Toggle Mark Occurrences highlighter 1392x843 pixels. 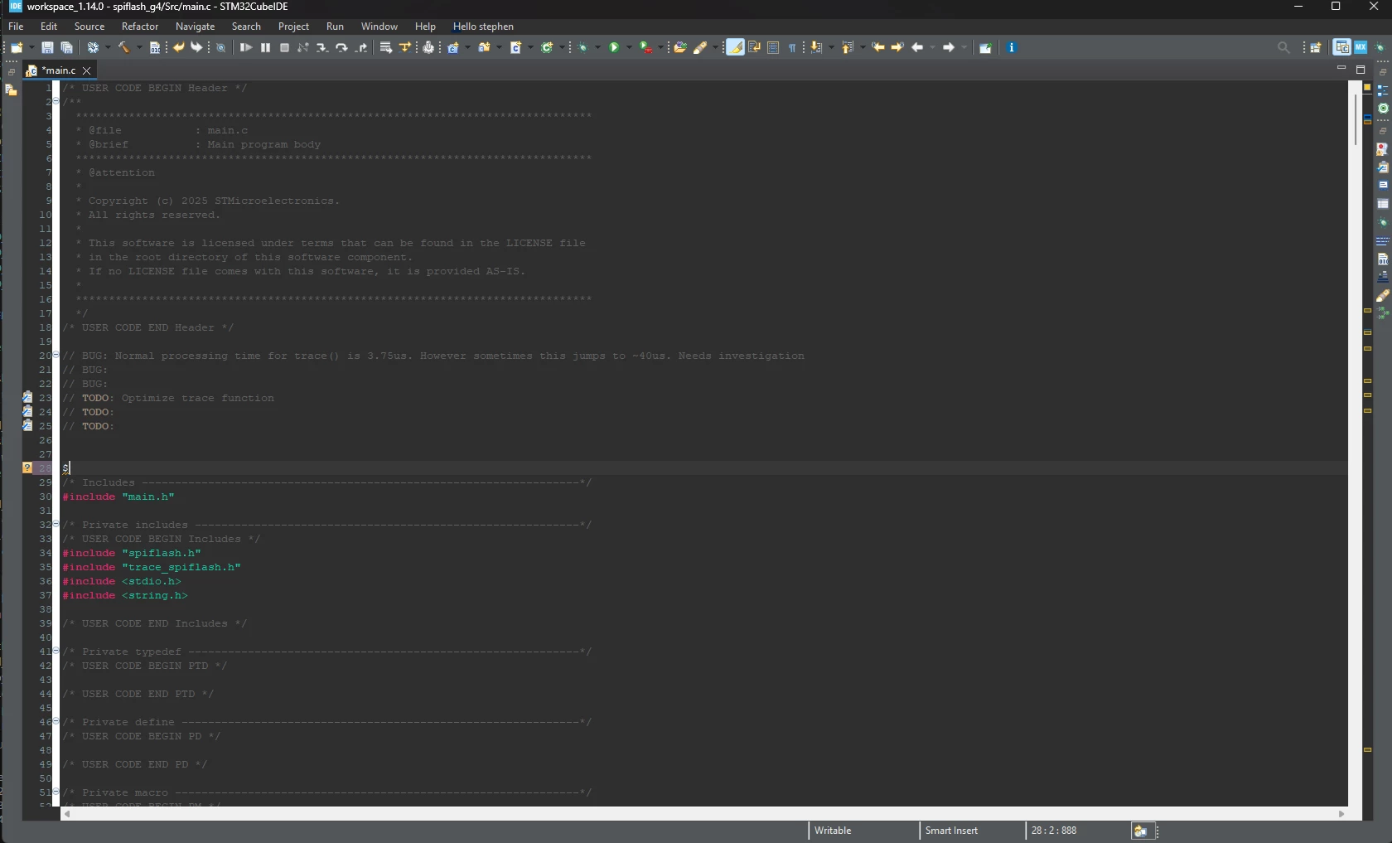tap(735, 48)
